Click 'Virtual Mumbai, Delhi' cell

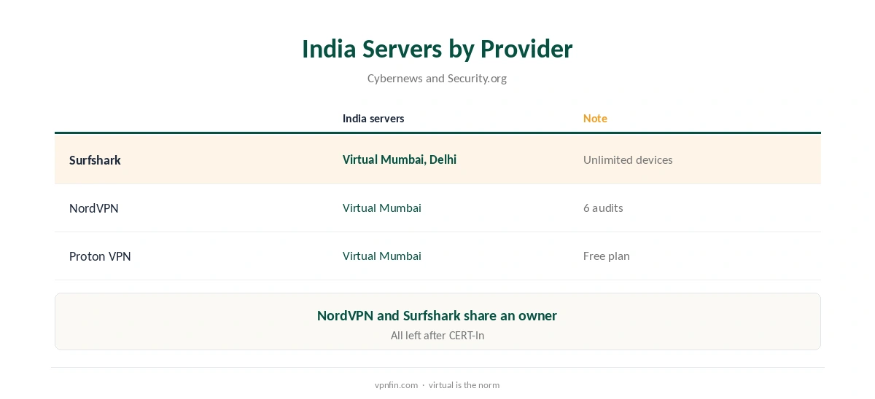[x=400, y=159]
